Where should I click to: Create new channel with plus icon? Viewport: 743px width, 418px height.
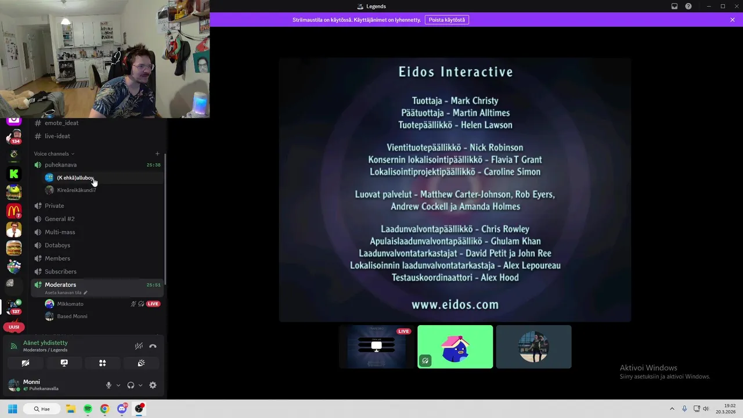click(157, 154)
